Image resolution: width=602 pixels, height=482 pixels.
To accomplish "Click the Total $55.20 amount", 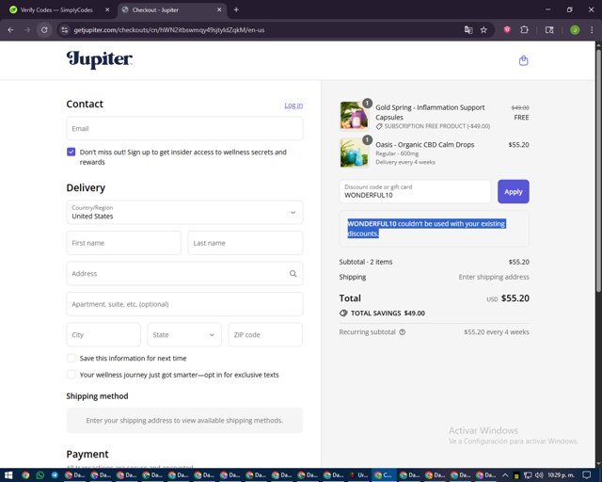I will (515, 298).
